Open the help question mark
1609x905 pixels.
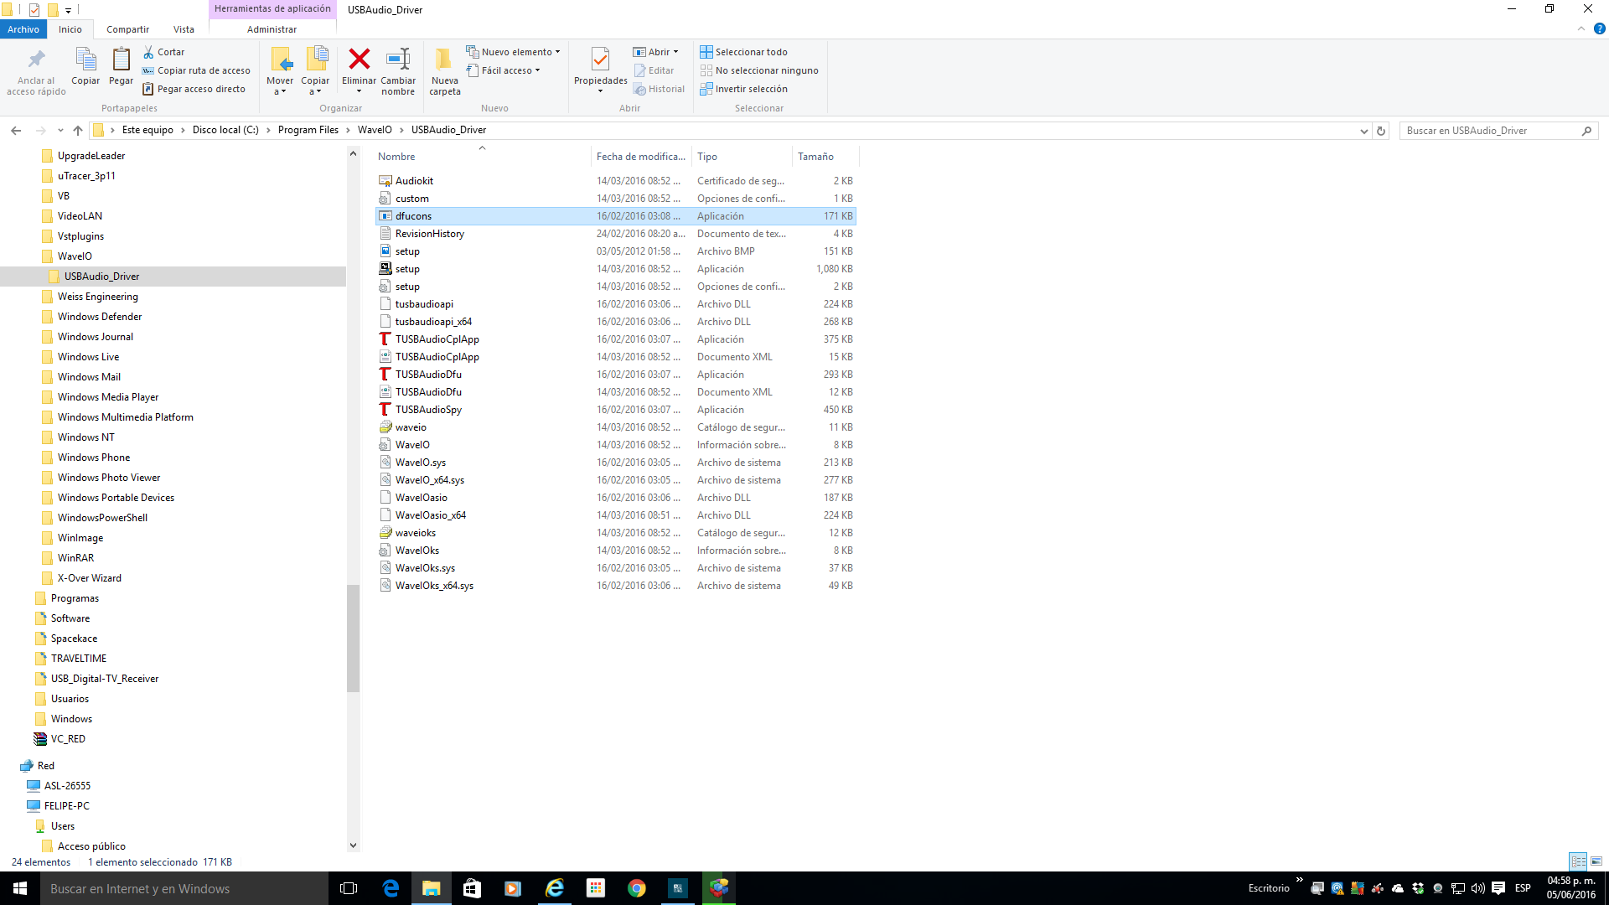tap(1599, 28)
